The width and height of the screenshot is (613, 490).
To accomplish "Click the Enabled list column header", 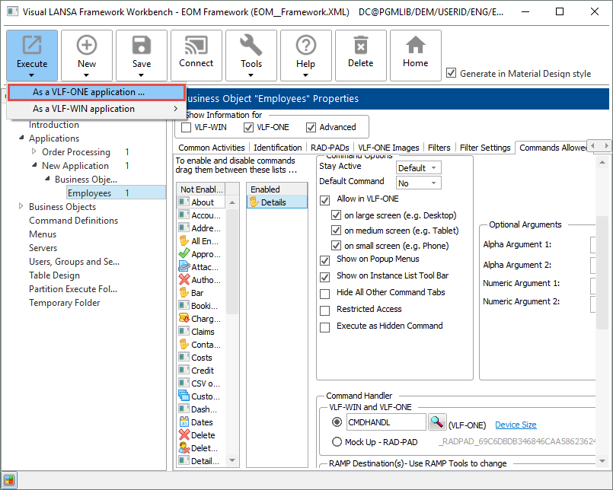I will coord(276,189).
